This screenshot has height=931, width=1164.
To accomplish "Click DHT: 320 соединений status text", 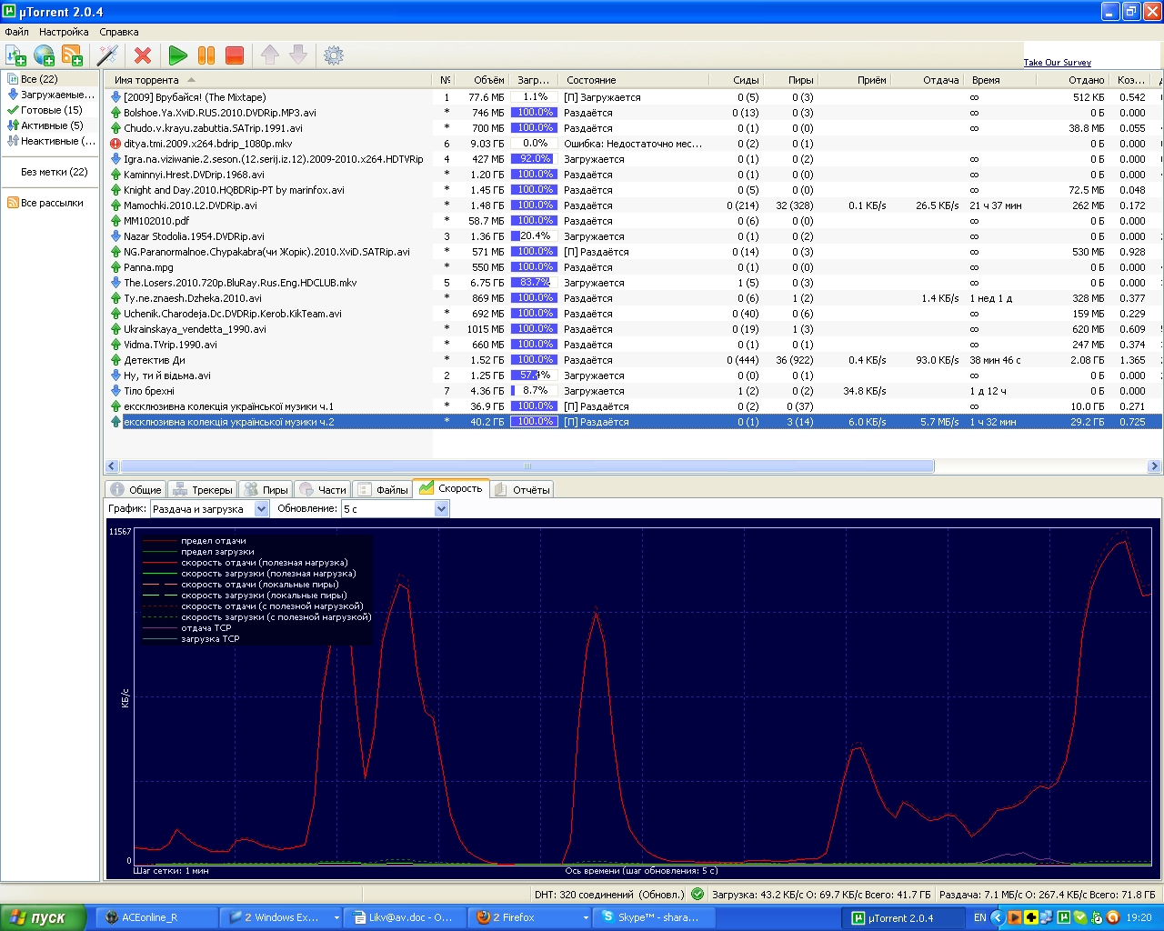I will tap(609, 894).
